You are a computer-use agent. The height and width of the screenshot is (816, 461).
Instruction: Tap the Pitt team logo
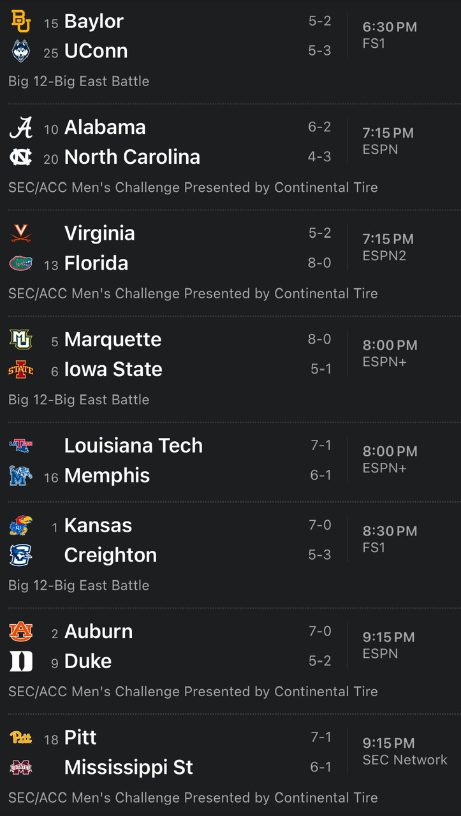(x=21, y=738)
